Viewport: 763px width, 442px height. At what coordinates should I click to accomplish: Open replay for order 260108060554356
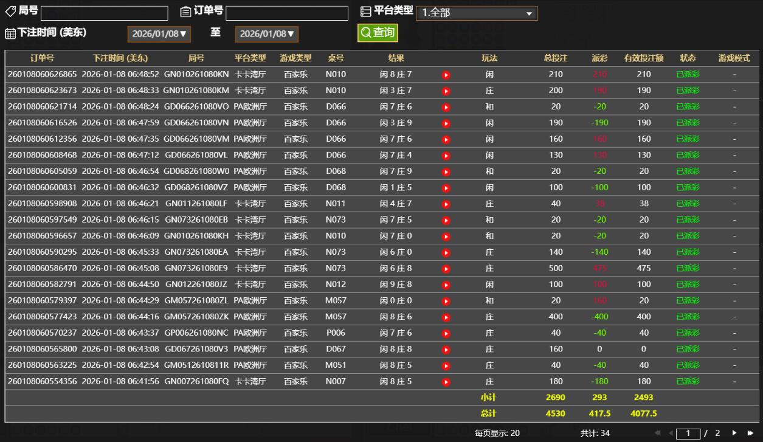[446, 382]
